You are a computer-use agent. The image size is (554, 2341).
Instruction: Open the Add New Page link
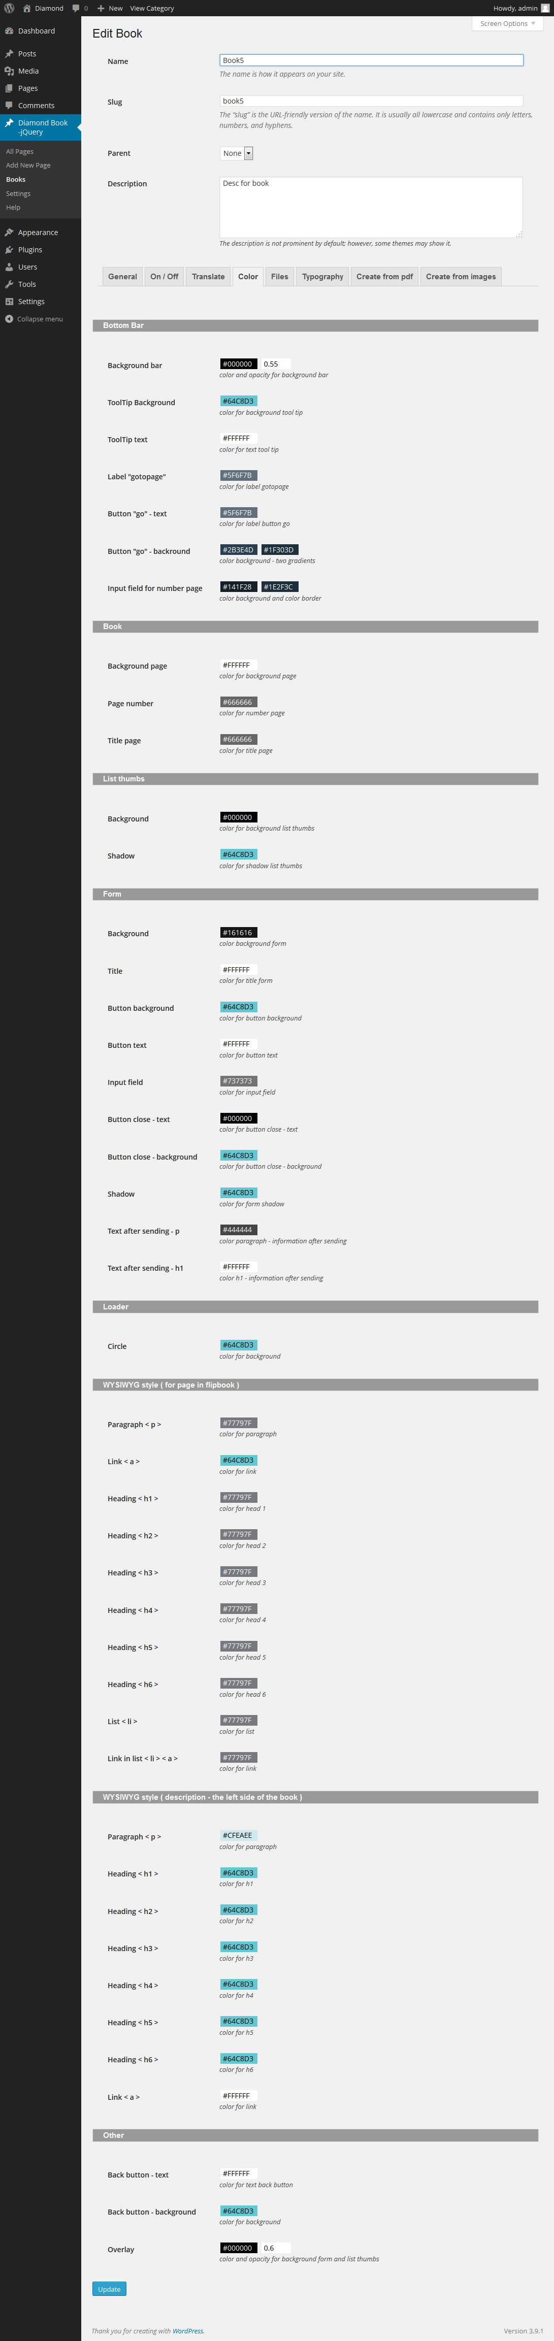[x=28, y=166]
